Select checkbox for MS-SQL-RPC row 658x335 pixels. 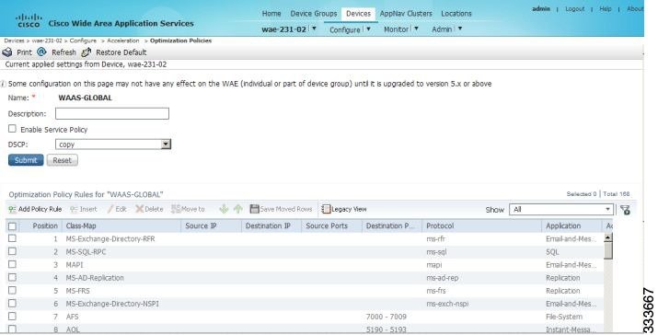[x=12, y=251]
